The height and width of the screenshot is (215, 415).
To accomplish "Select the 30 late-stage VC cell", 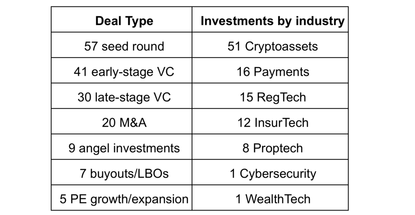I will pos(122,96).
